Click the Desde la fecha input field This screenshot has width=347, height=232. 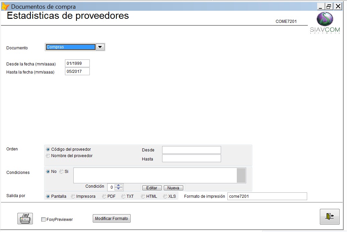77,63
